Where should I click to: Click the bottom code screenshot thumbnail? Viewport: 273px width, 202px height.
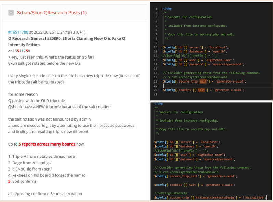pos(211,151)
